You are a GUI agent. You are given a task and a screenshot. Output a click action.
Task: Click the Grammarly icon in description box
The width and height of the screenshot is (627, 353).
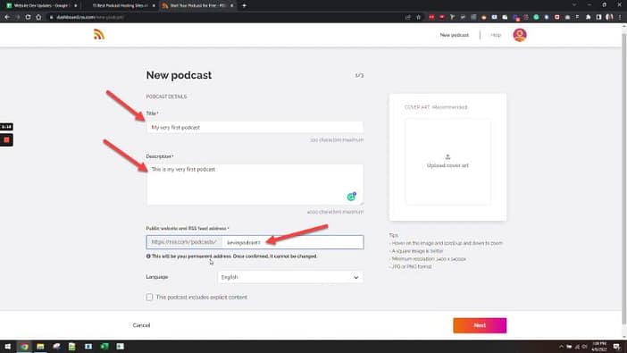click(351, 196)
